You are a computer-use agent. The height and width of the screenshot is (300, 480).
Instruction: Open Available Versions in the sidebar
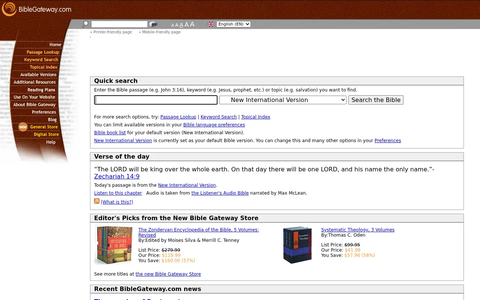pos(38,75)
